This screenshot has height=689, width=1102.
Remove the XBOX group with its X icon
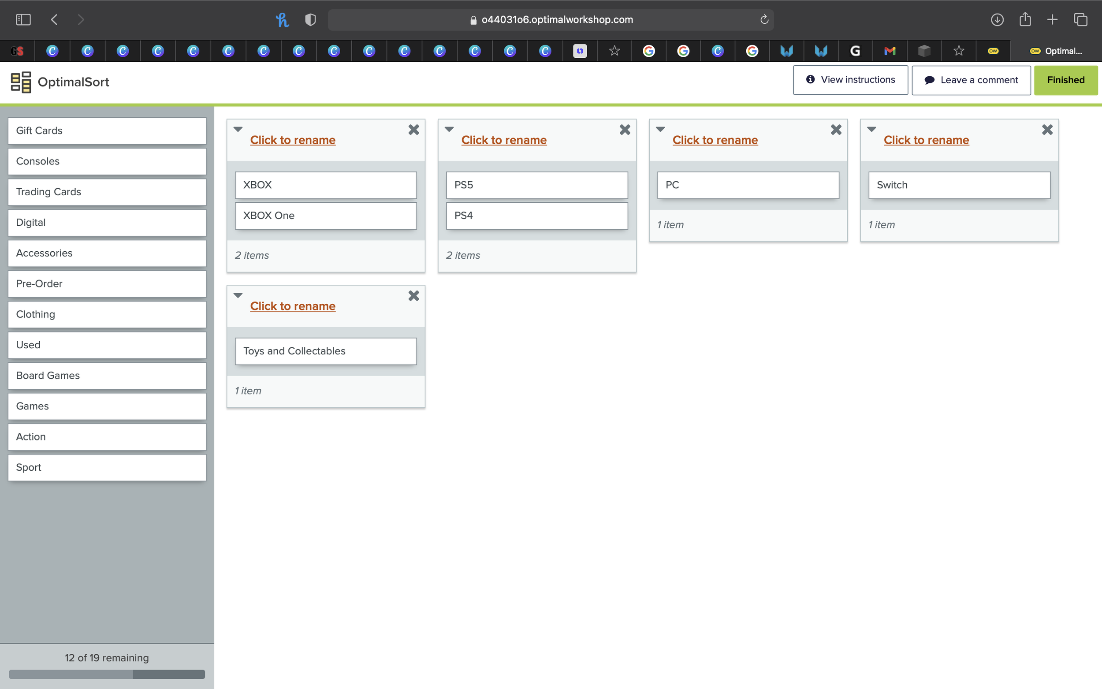coord(413,130)
